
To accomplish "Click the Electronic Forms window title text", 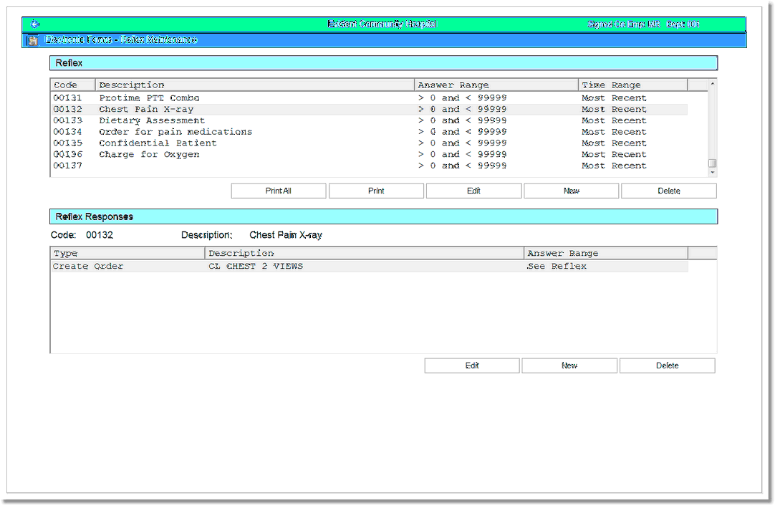I will point(121,39).
